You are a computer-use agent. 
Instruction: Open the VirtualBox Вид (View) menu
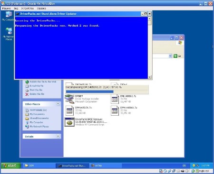click(16, 9)
